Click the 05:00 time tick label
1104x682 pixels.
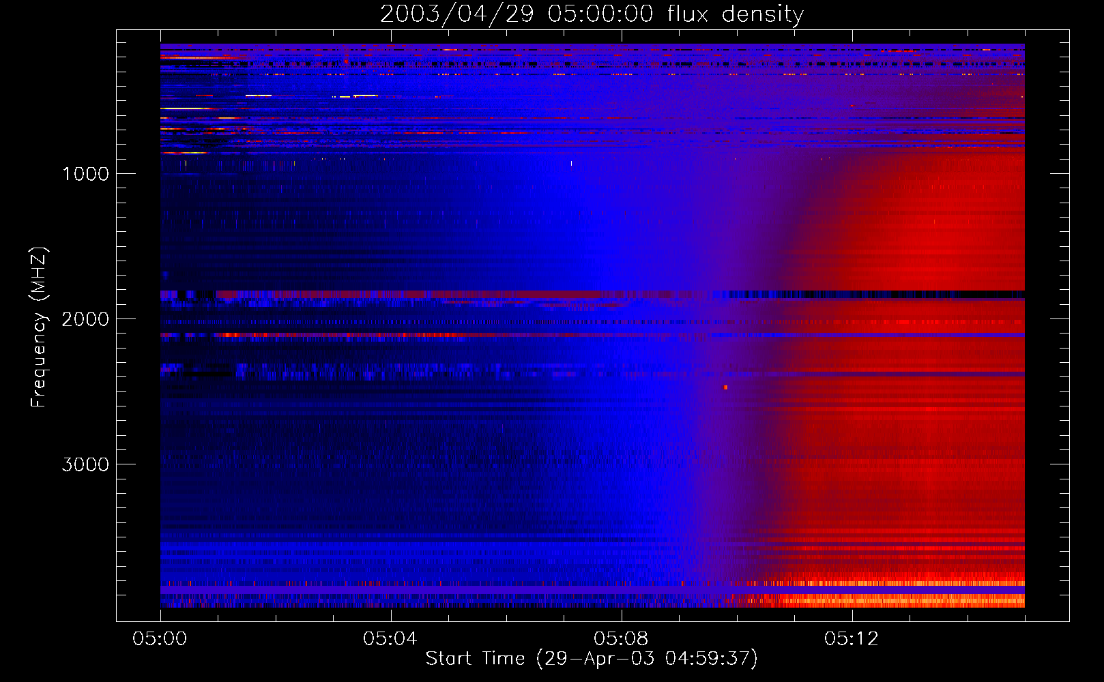coord(160,638)
